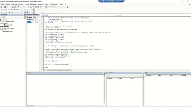
Task: Click the Contexte column header in Espions panel
Action: 186,75
